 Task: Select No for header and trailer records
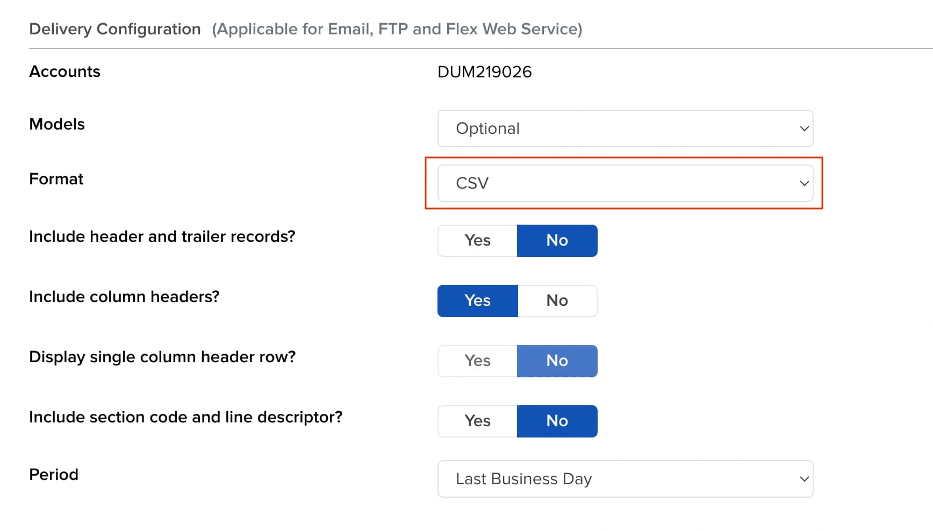557,240
